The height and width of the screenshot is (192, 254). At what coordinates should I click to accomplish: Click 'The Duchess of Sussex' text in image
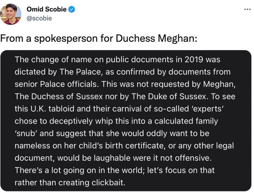(59, 96)
